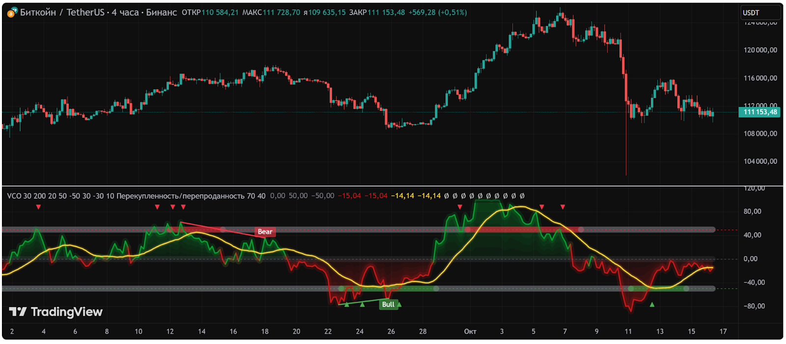
Task: Click the −50,00 value in the VCO legend
Action: (x=323, y=196)
